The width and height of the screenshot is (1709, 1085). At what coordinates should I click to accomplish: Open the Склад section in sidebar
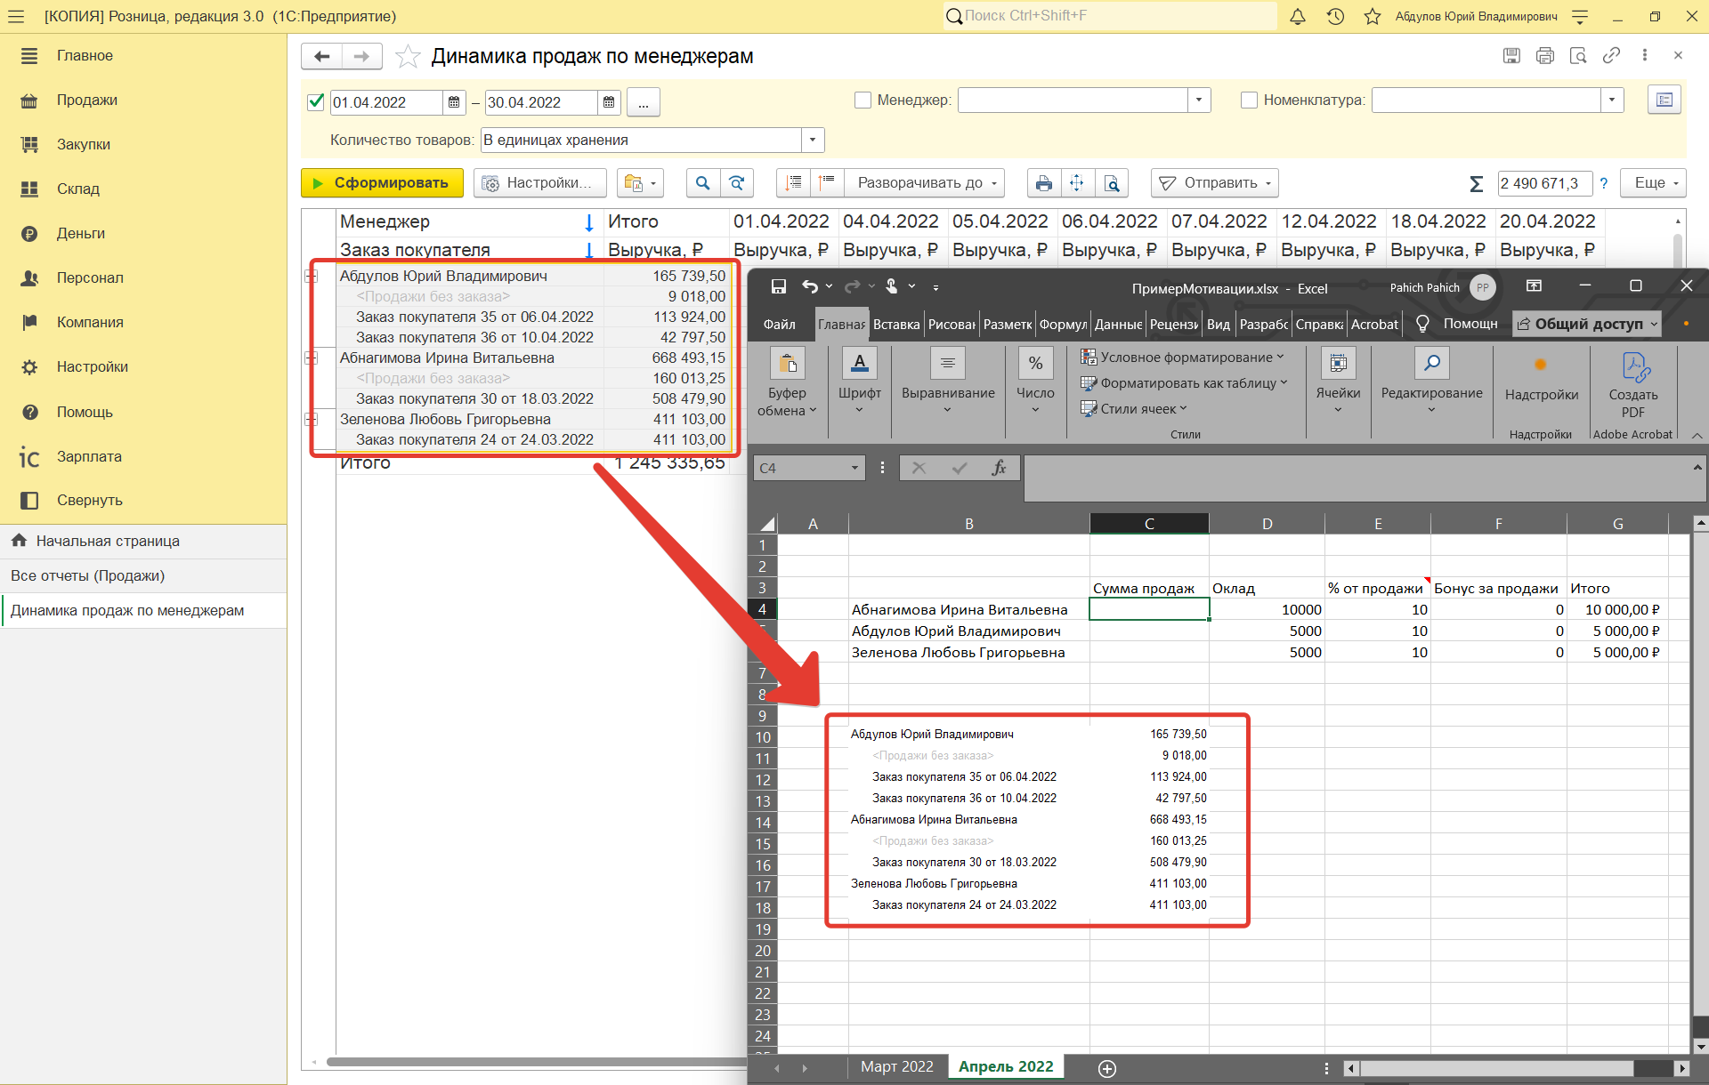tap(78, 189)
